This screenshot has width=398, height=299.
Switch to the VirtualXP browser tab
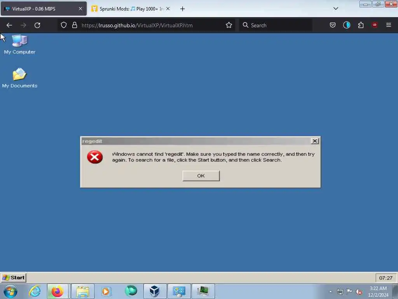44,9
